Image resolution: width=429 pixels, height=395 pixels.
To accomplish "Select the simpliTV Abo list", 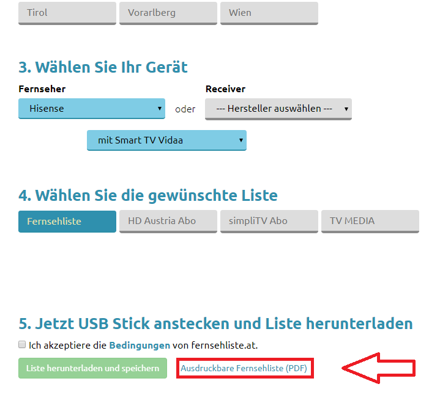I will coord(269,222).
